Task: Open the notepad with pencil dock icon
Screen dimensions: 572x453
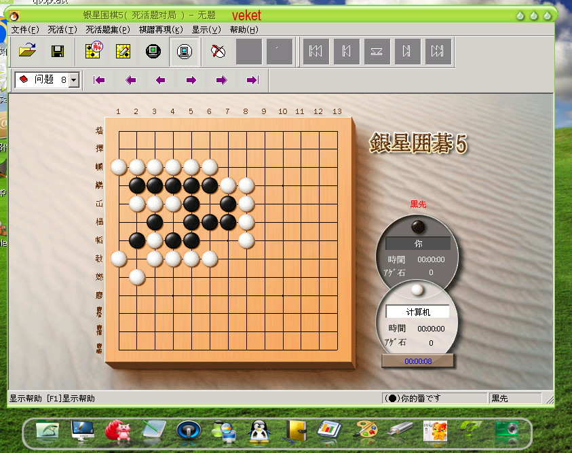Action: tap(153, 431)
